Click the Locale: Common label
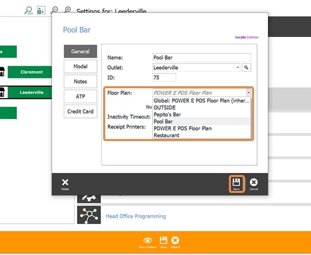Screen dimensions: 311x255 click(x=247, y=37)
